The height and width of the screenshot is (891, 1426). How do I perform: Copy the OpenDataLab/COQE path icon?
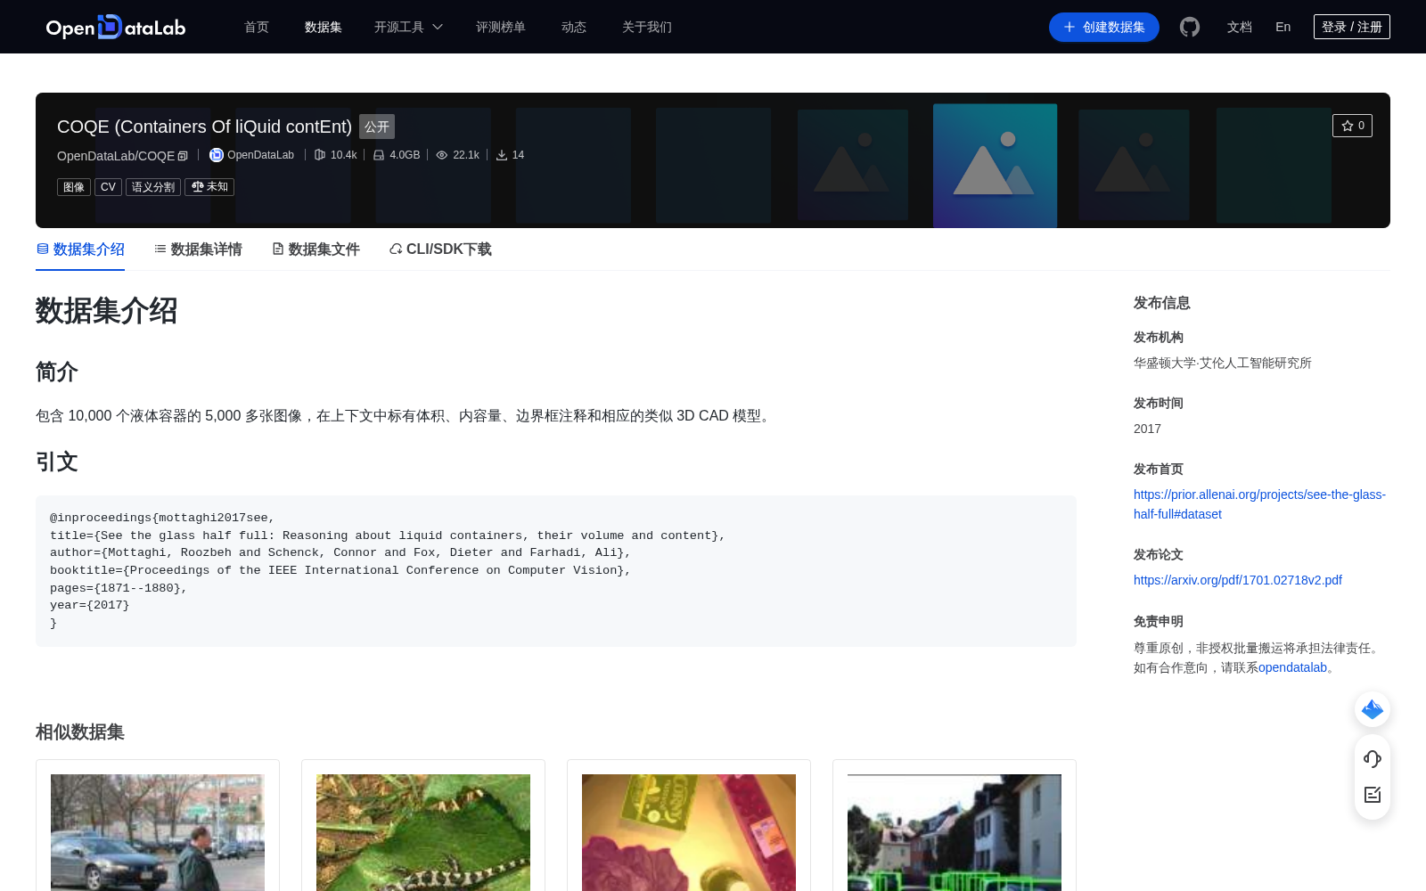(x=183, y=156)
